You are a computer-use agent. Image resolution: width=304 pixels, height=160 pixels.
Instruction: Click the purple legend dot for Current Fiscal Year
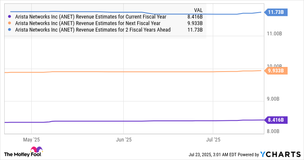[x=9, y=16]
